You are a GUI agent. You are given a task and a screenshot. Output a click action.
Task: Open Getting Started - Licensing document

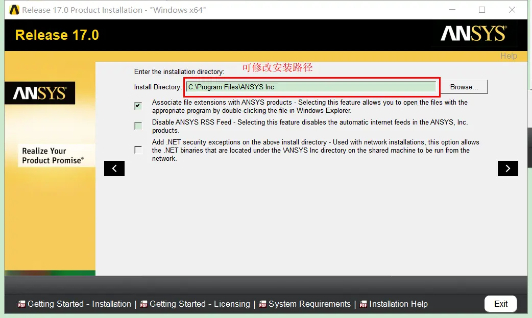(200, 304)
